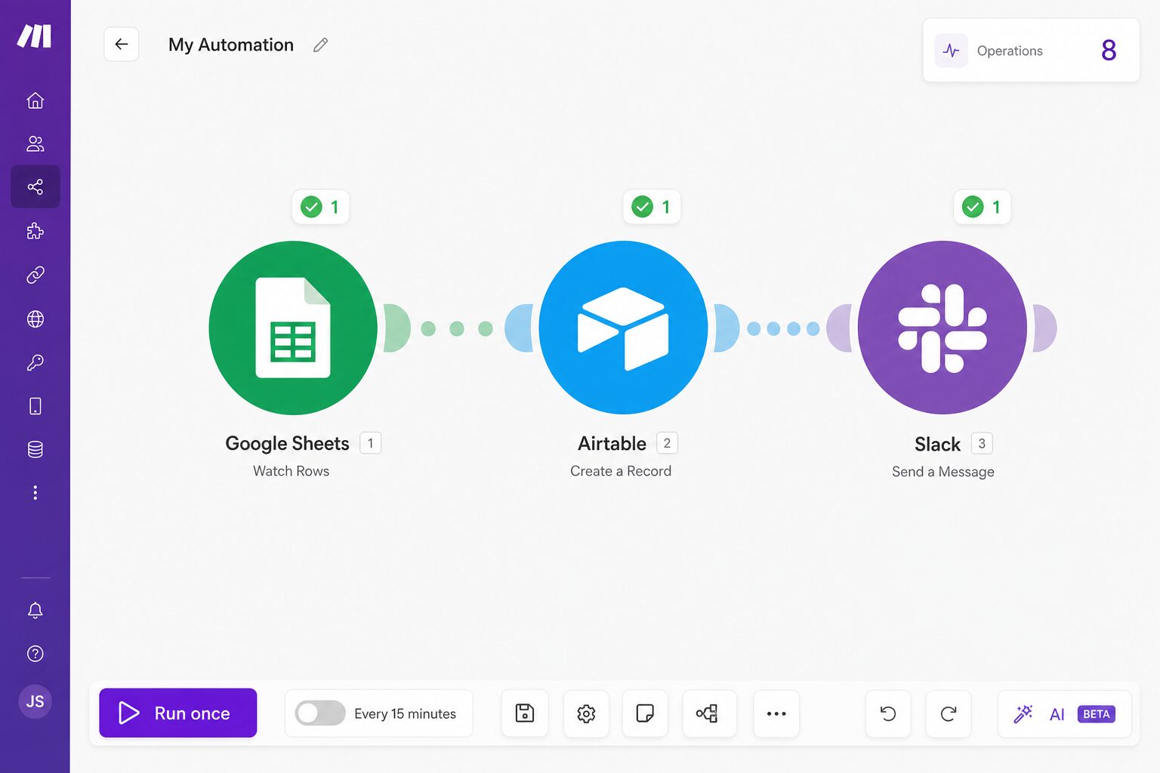Screen dimensions: 1160x773
Task: Open Help using the question mark icon
Action: click(x=35, y=654)
